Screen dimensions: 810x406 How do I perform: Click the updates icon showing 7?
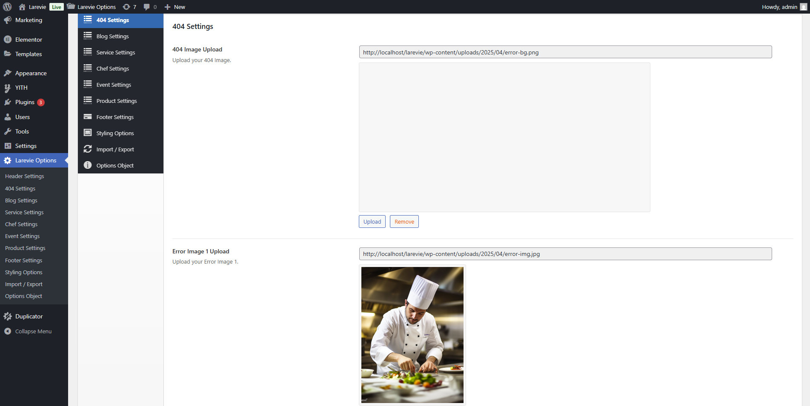pos(126,7)
